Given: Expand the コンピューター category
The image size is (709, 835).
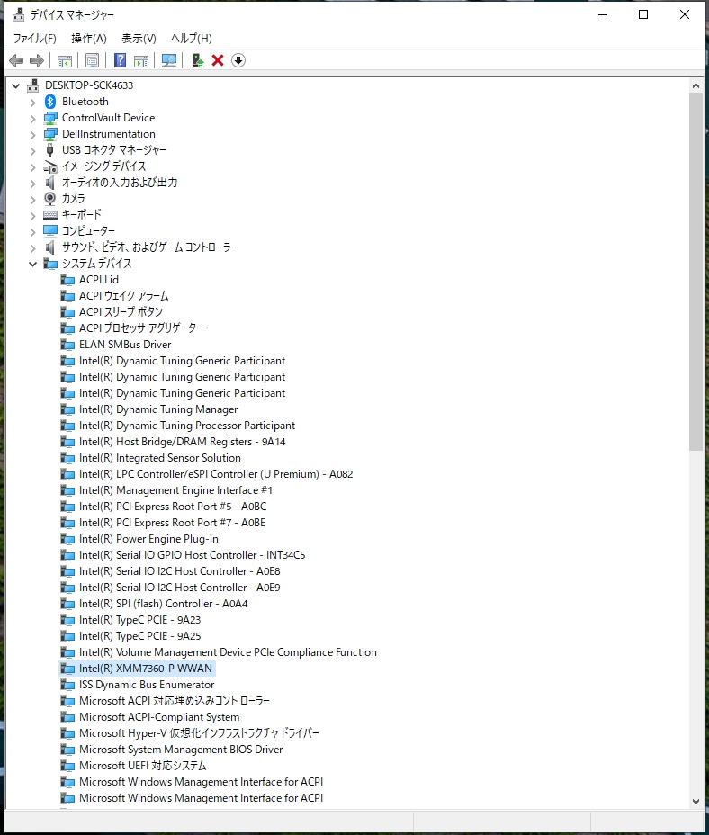Looking at the screenshot, I should [x=33, y=231].
